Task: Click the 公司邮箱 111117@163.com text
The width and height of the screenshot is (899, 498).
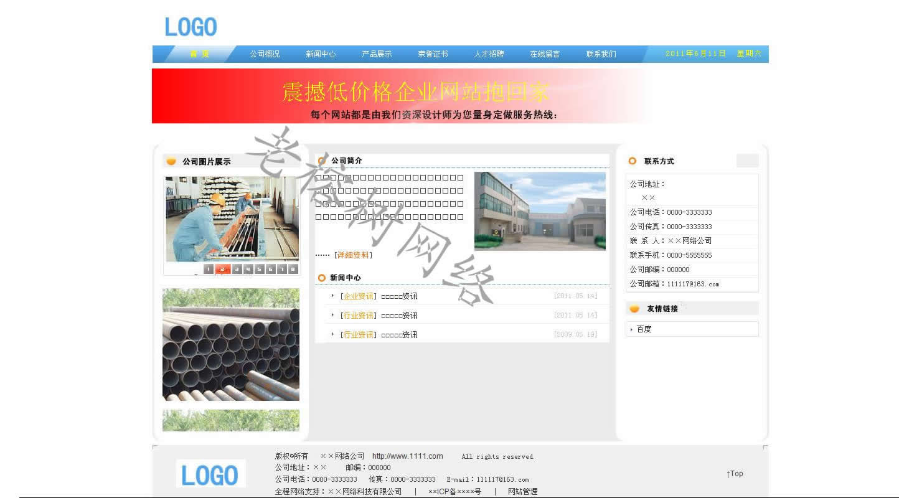Action: point(674,284)
